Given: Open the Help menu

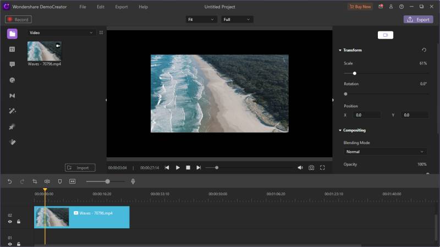Looking at the screenshot, I should pyautogui.click(x=143, y=7).
